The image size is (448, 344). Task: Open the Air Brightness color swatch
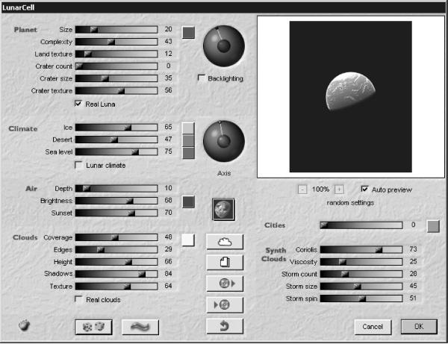[189, 201]
